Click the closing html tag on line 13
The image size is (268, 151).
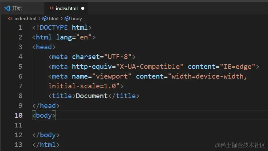click(46, 145)
